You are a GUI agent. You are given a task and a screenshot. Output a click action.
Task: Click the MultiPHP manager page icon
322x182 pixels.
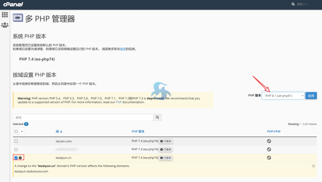coord(18,18)
